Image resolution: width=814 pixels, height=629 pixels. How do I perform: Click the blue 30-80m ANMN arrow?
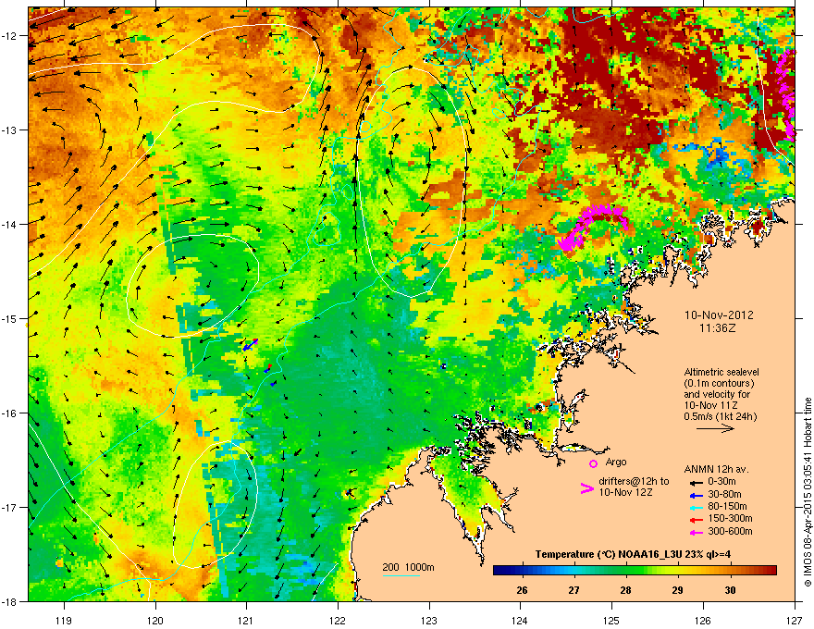[696, 495]
